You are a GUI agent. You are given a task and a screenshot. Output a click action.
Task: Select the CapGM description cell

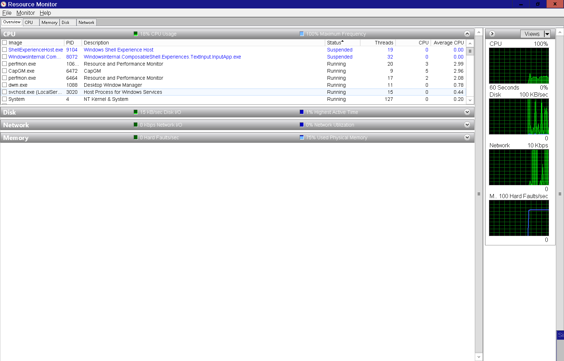coord(92,71)
